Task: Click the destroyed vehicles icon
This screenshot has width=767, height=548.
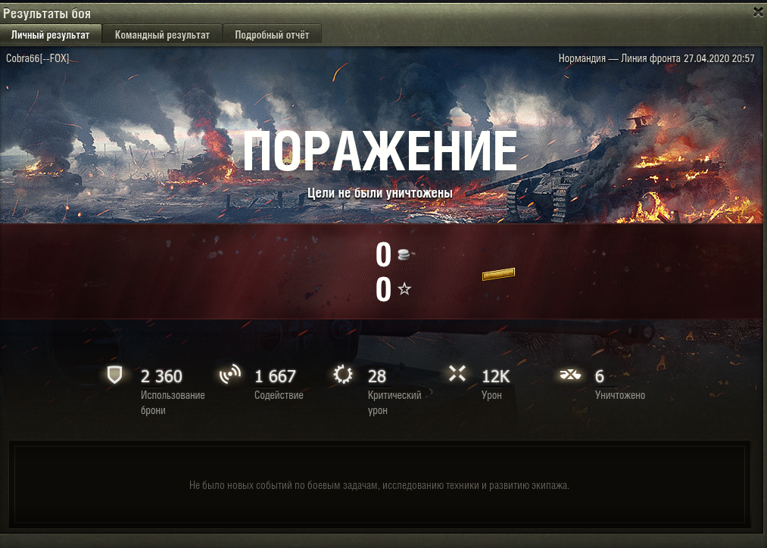Action: 570,375
